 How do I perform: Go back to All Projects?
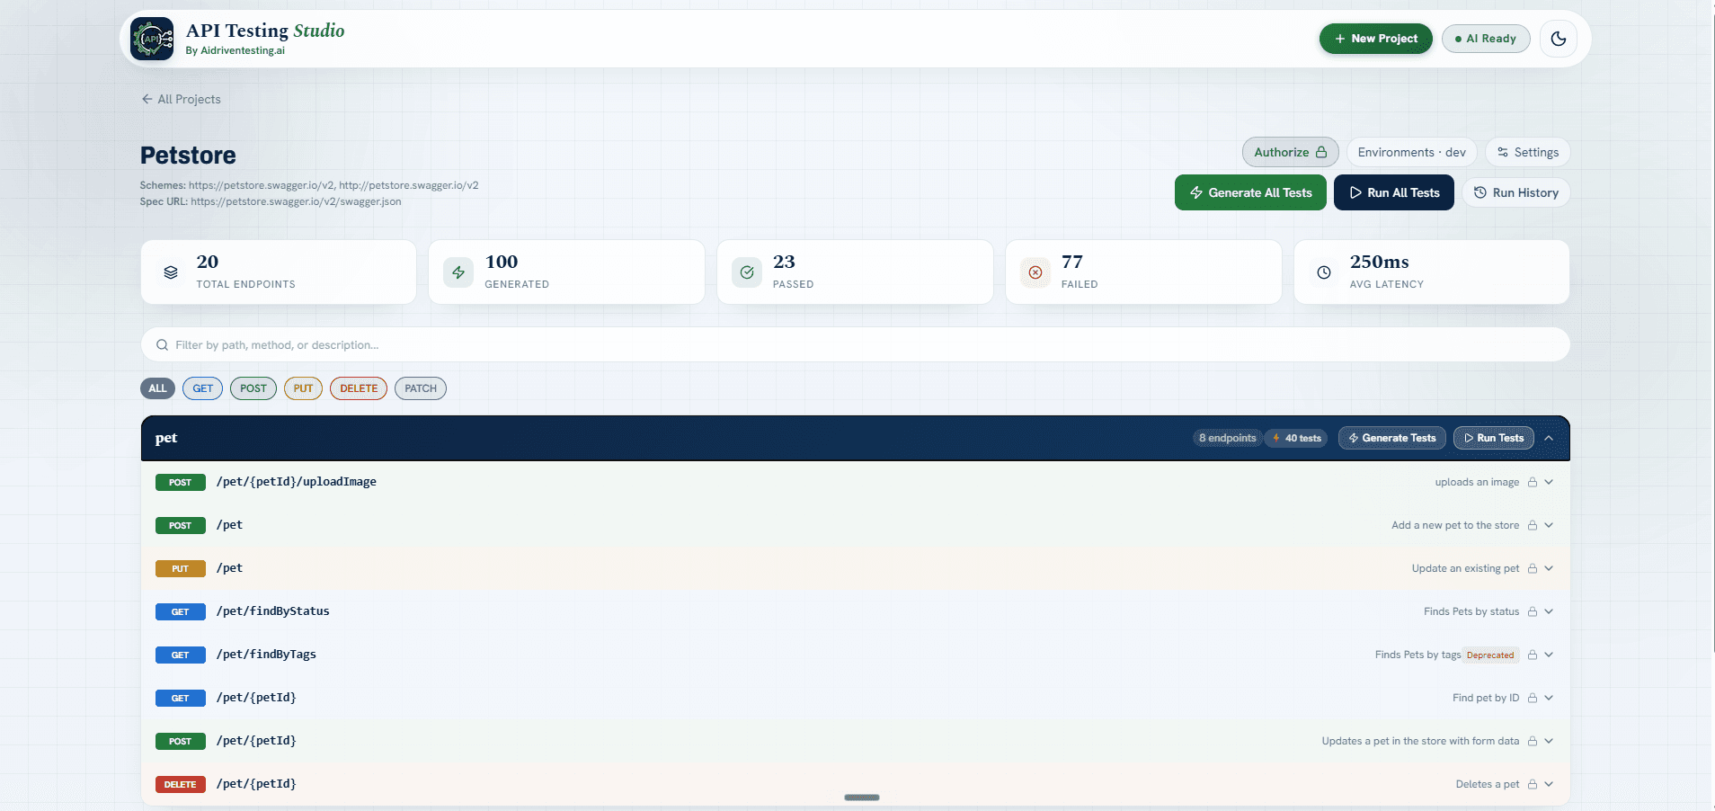point(181,99)
